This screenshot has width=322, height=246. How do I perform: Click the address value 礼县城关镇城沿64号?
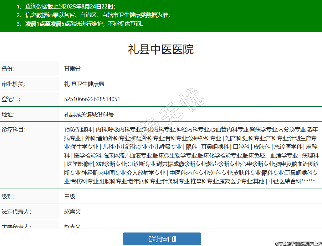89,114
